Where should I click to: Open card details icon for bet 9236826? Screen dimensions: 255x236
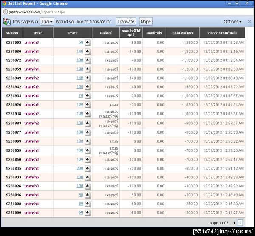[x=88, y=186]
